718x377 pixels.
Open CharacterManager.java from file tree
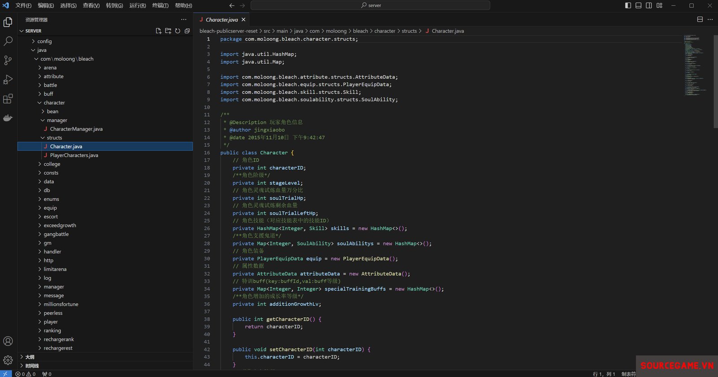76,129
